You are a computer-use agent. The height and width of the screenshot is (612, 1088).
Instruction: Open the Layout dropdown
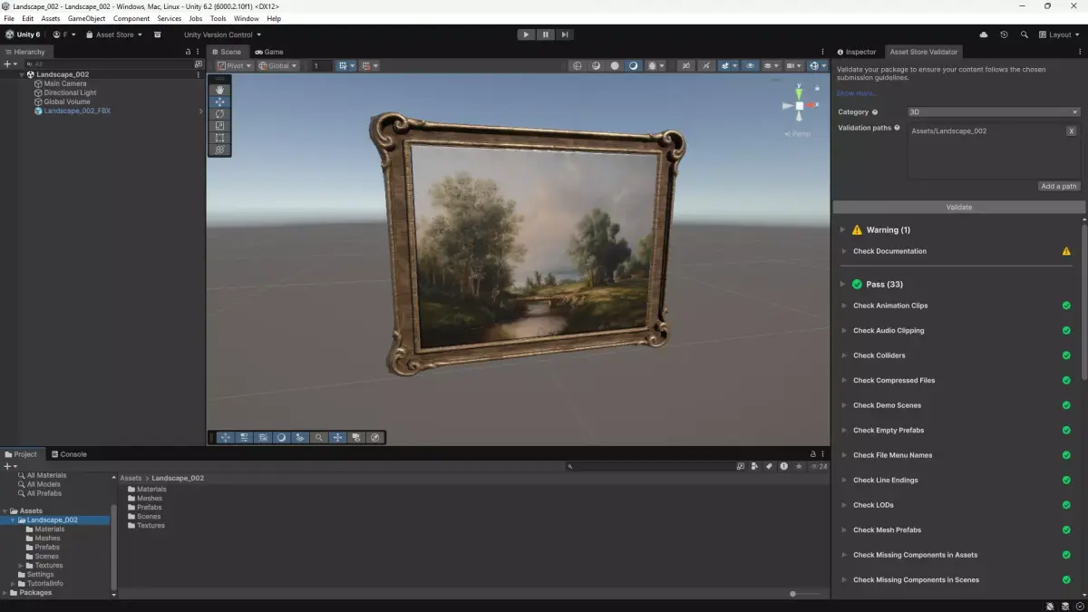[1060, 34]
